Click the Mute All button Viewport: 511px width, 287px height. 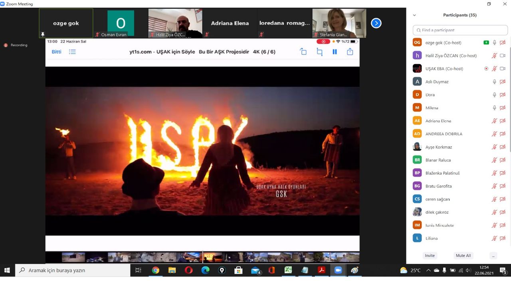463,256
